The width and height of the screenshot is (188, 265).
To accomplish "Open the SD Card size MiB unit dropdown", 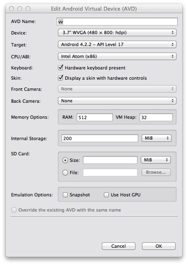I will click(156, 160).
